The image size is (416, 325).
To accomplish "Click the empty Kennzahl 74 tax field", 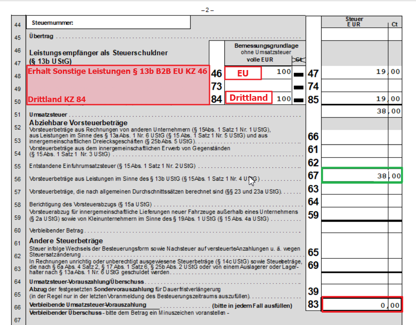I will [361, 85].
